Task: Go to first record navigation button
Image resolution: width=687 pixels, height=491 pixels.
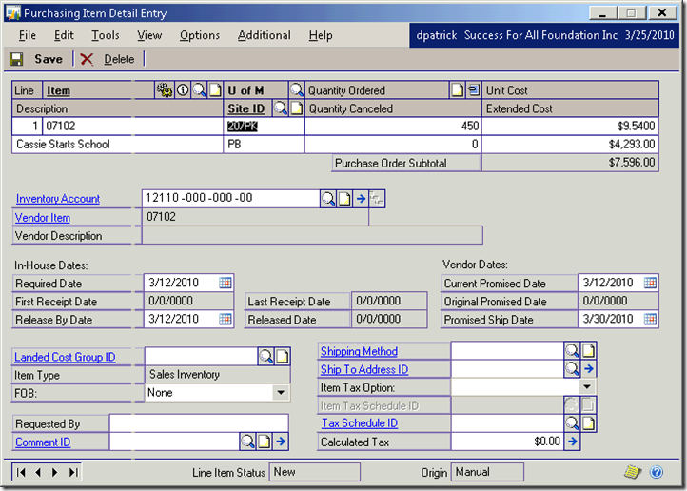Action: 21,472
